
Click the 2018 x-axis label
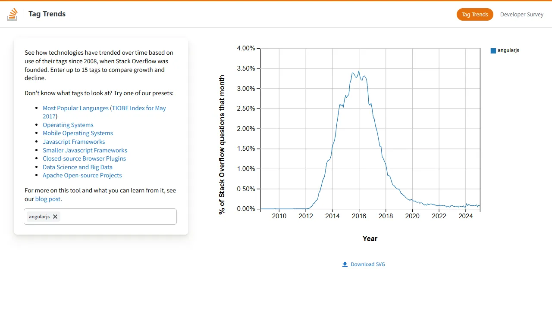[x=386, y=216]
